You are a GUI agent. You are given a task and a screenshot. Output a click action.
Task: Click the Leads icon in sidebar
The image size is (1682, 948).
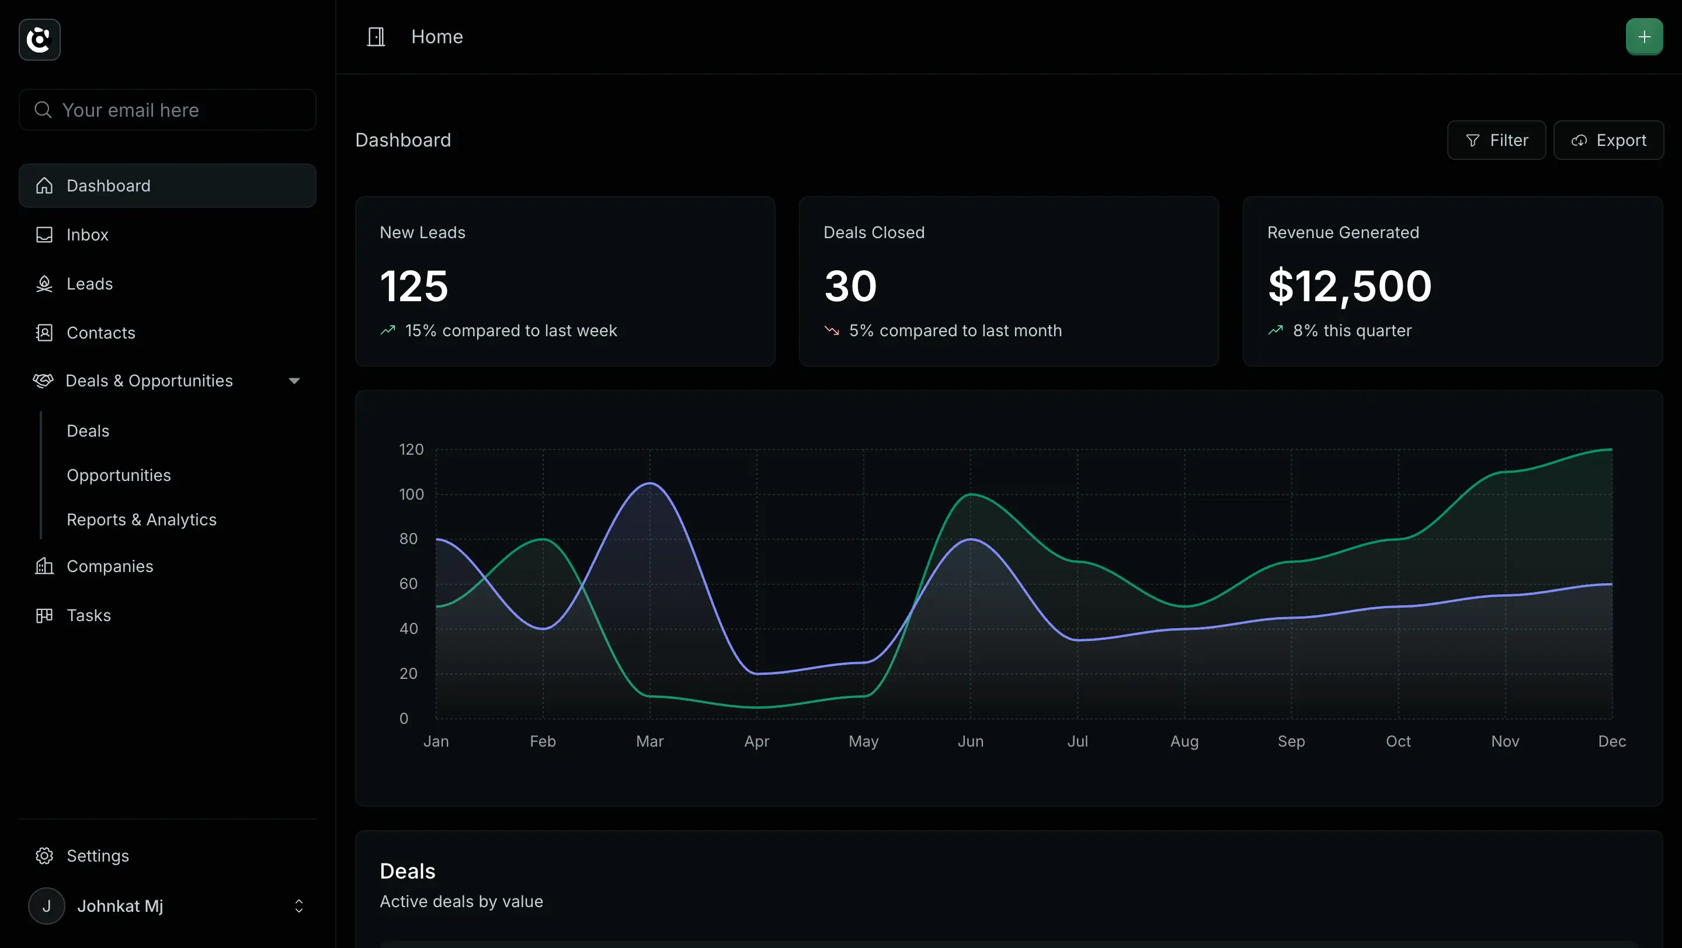click(x=44, y=284)
